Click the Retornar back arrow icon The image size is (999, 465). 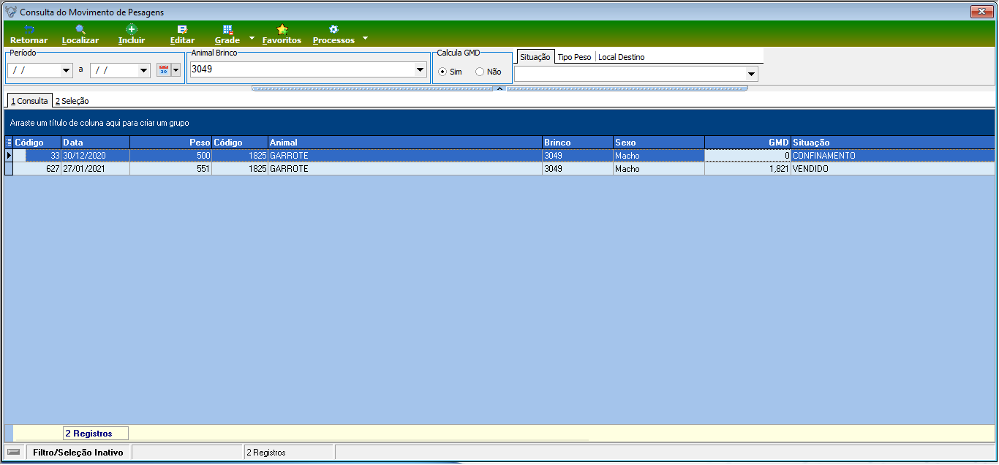coord(29,29)
